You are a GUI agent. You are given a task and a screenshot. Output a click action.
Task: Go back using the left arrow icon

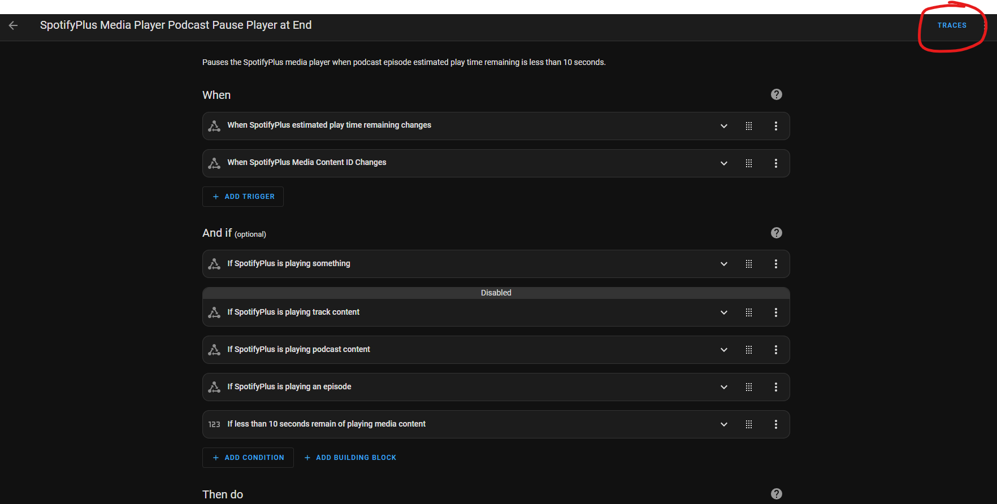coord(14,25)
